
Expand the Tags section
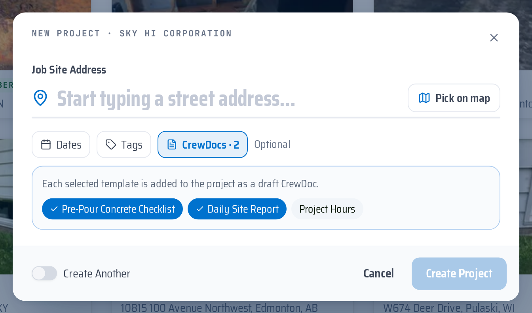tap(124, 145)
